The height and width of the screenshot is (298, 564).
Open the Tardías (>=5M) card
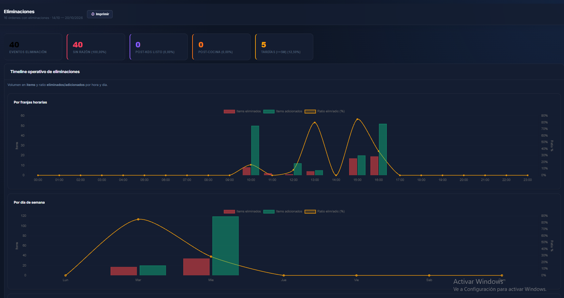(284, 47)
